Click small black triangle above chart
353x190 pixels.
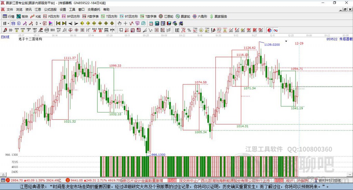pos(286,41)
